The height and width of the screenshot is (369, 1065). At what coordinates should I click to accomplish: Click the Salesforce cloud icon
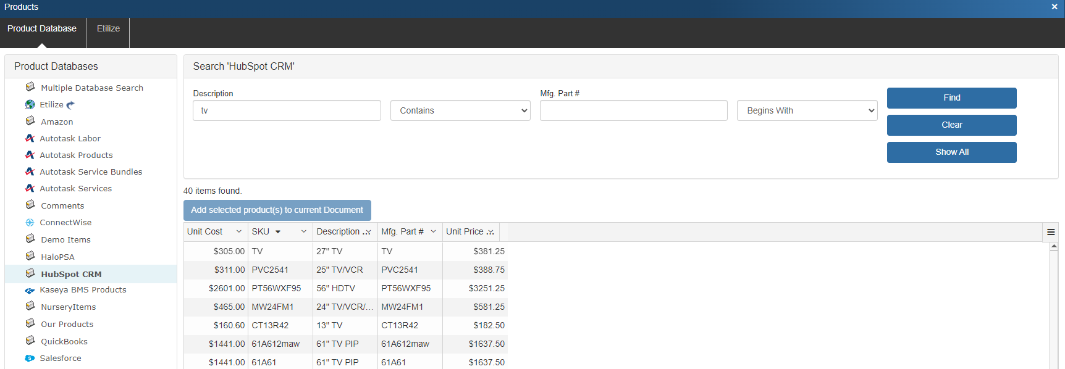point(30,358)
